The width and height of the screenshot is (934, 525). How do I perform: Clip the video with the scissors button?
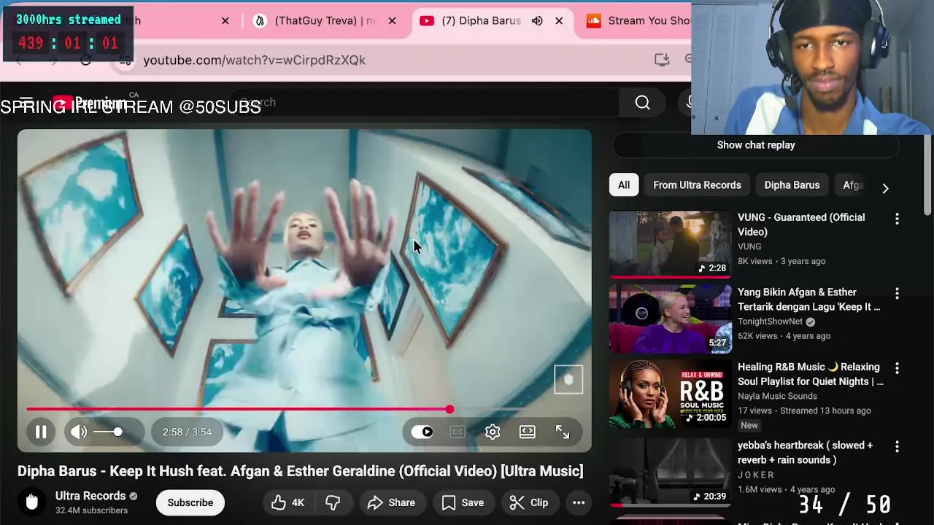click(529, 502)
